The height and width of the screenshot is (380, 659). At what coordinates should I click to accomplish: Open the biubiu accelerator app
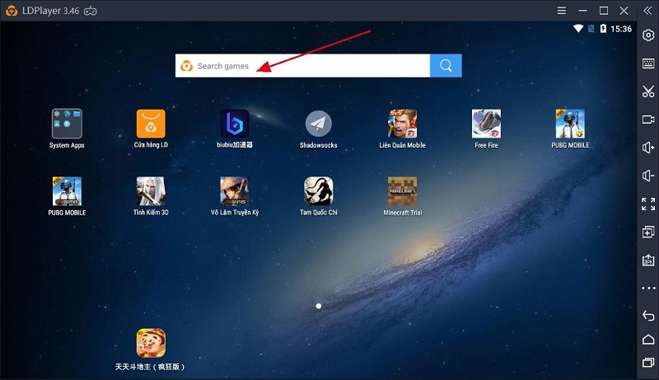tap(235, 124)
